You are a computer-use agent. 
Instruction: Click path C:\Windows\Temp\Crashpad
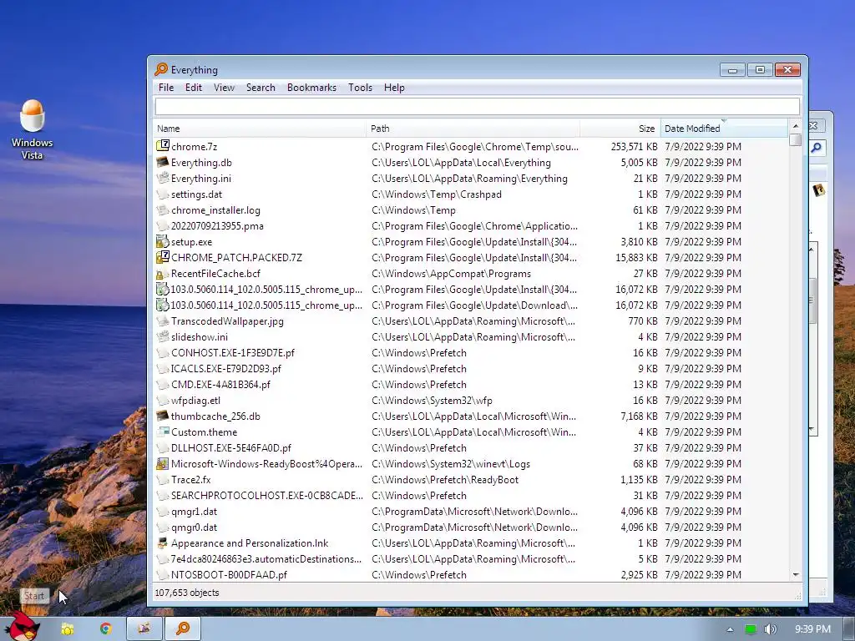[x=436, y=194]
